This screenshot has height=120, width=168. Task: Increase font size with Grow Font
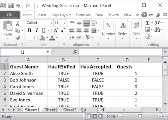click(56, 31)
